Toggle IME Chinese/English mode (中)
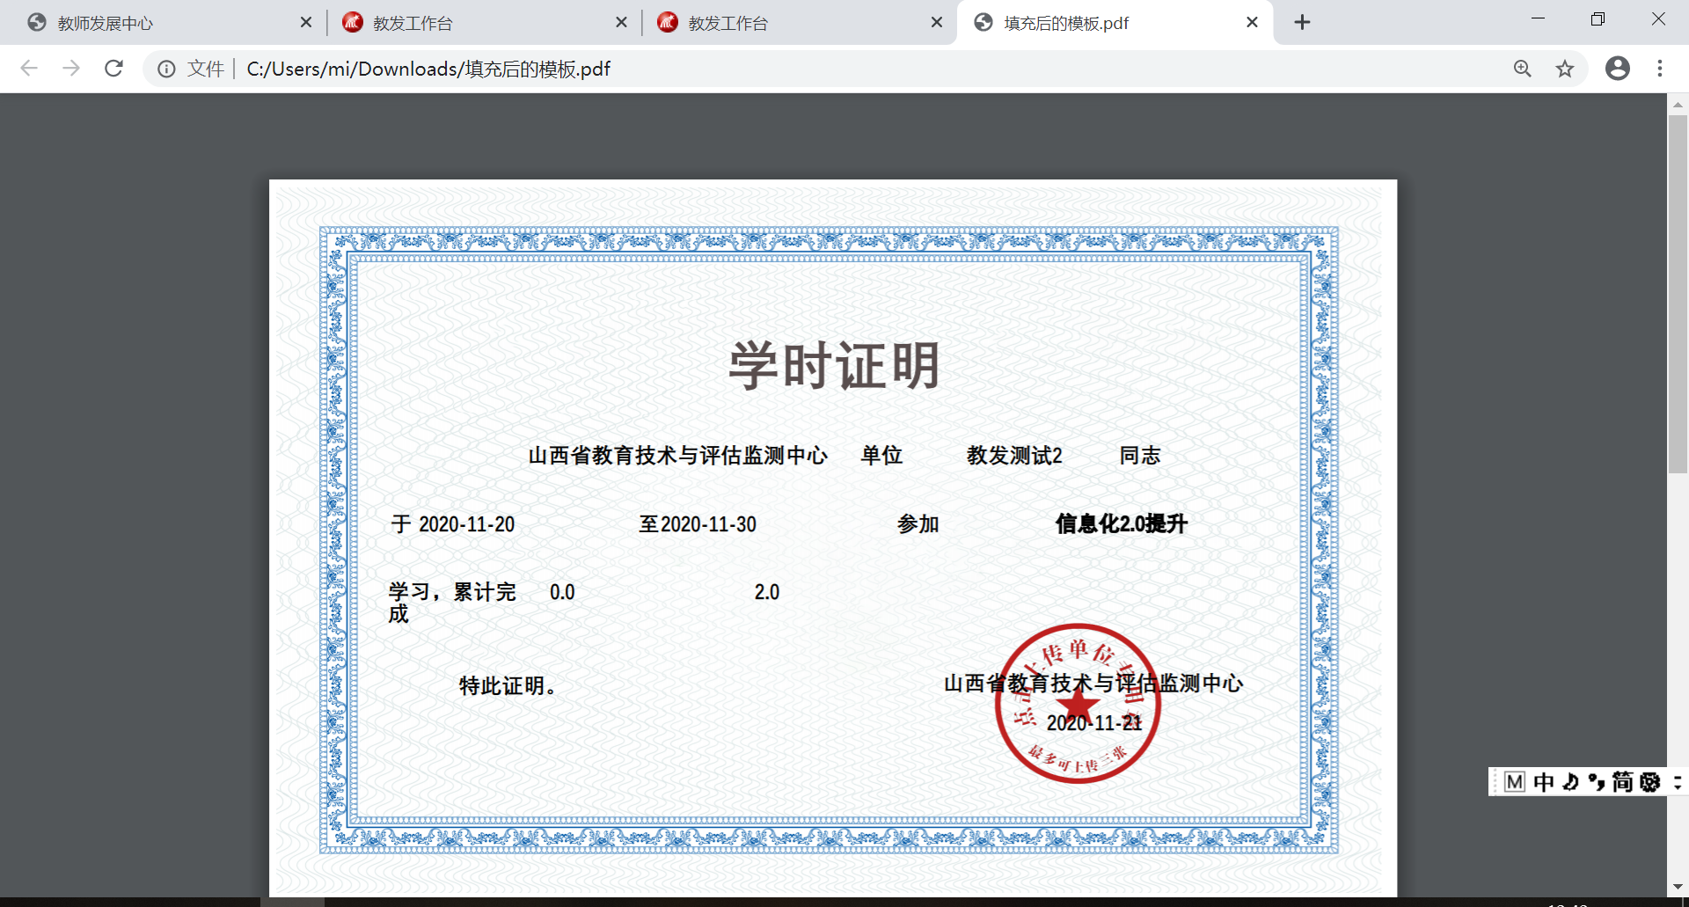Screen dimensions: 1689x907 [x=1543, y=782]
